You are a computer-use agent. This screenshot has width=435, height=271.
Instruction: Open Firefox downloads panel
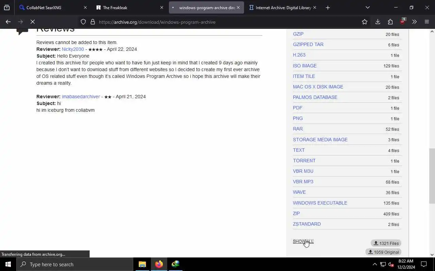378,22
